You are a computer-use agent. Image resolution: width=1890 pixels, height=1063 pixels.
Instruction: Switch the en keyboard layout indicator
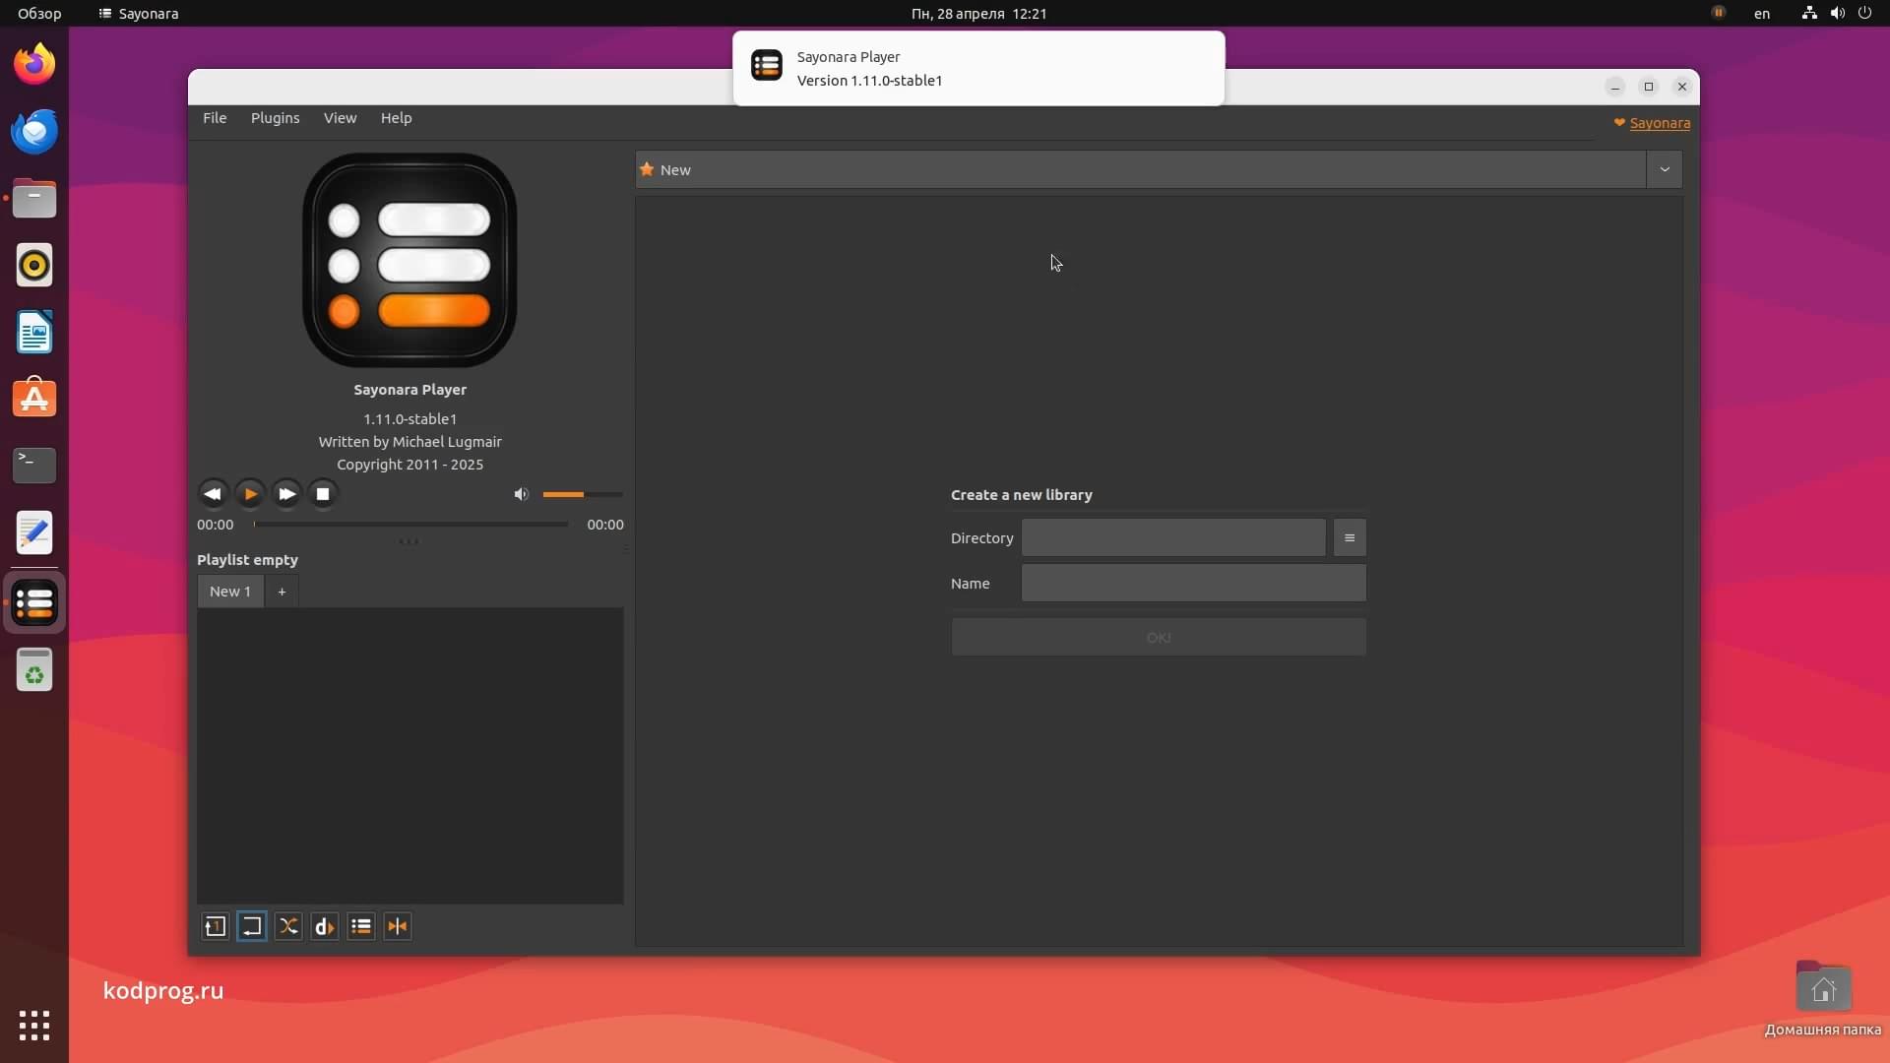[x=1762, y=14]
